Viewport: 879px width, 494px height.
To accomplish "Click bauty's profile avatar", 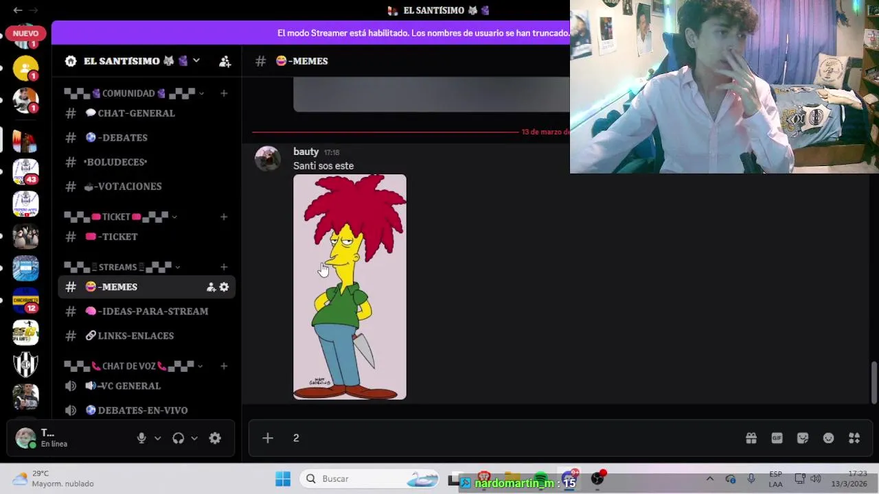I will tap(268, 158).
